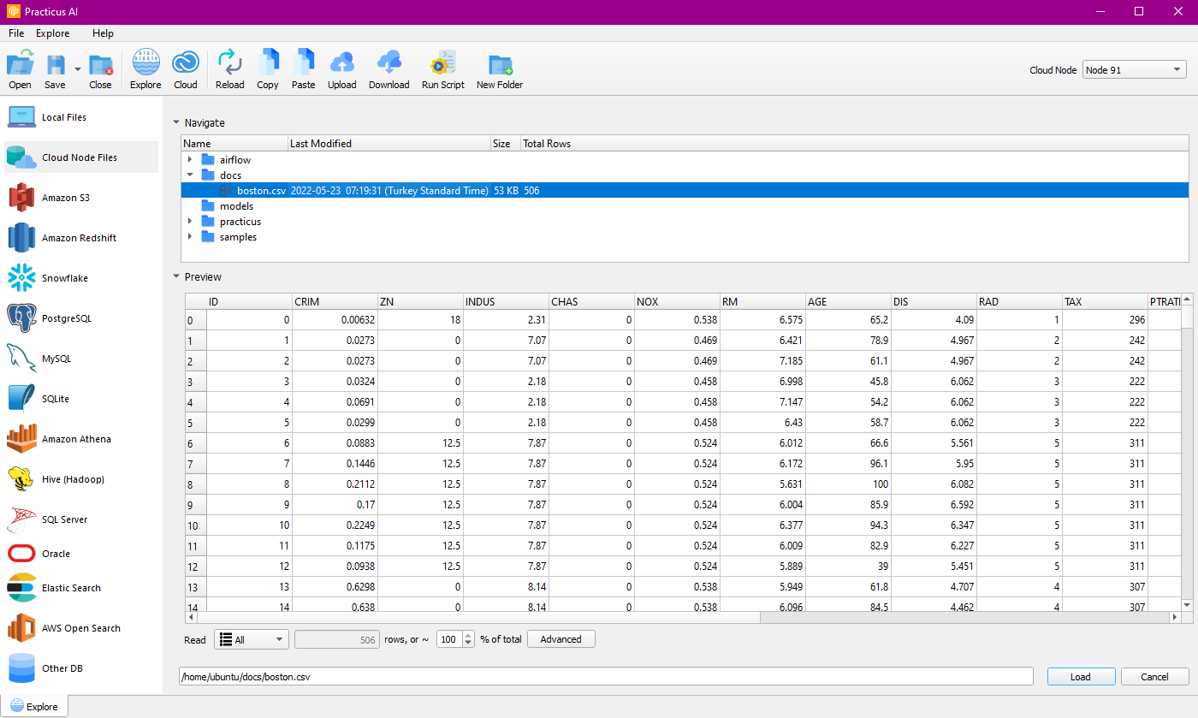Collapse the docs folder
Screen dimensions: 1198x718
(x=189, y=175)
